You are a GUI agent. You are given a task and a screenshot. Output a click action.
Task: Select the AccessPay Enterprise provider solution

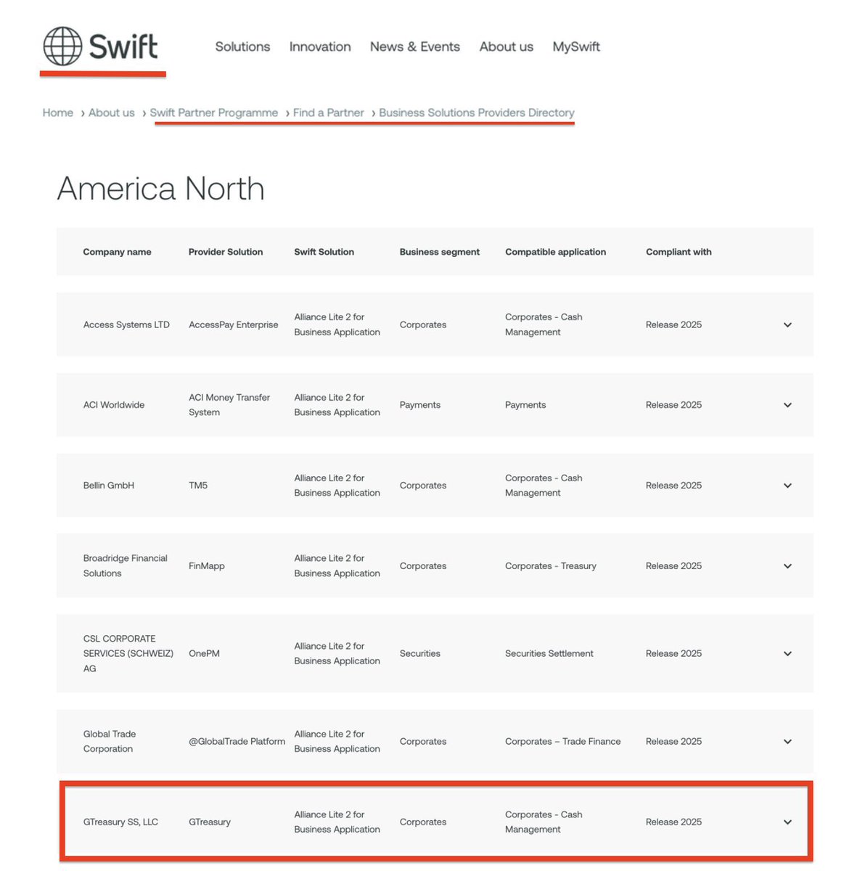click(x=234, y=324)
